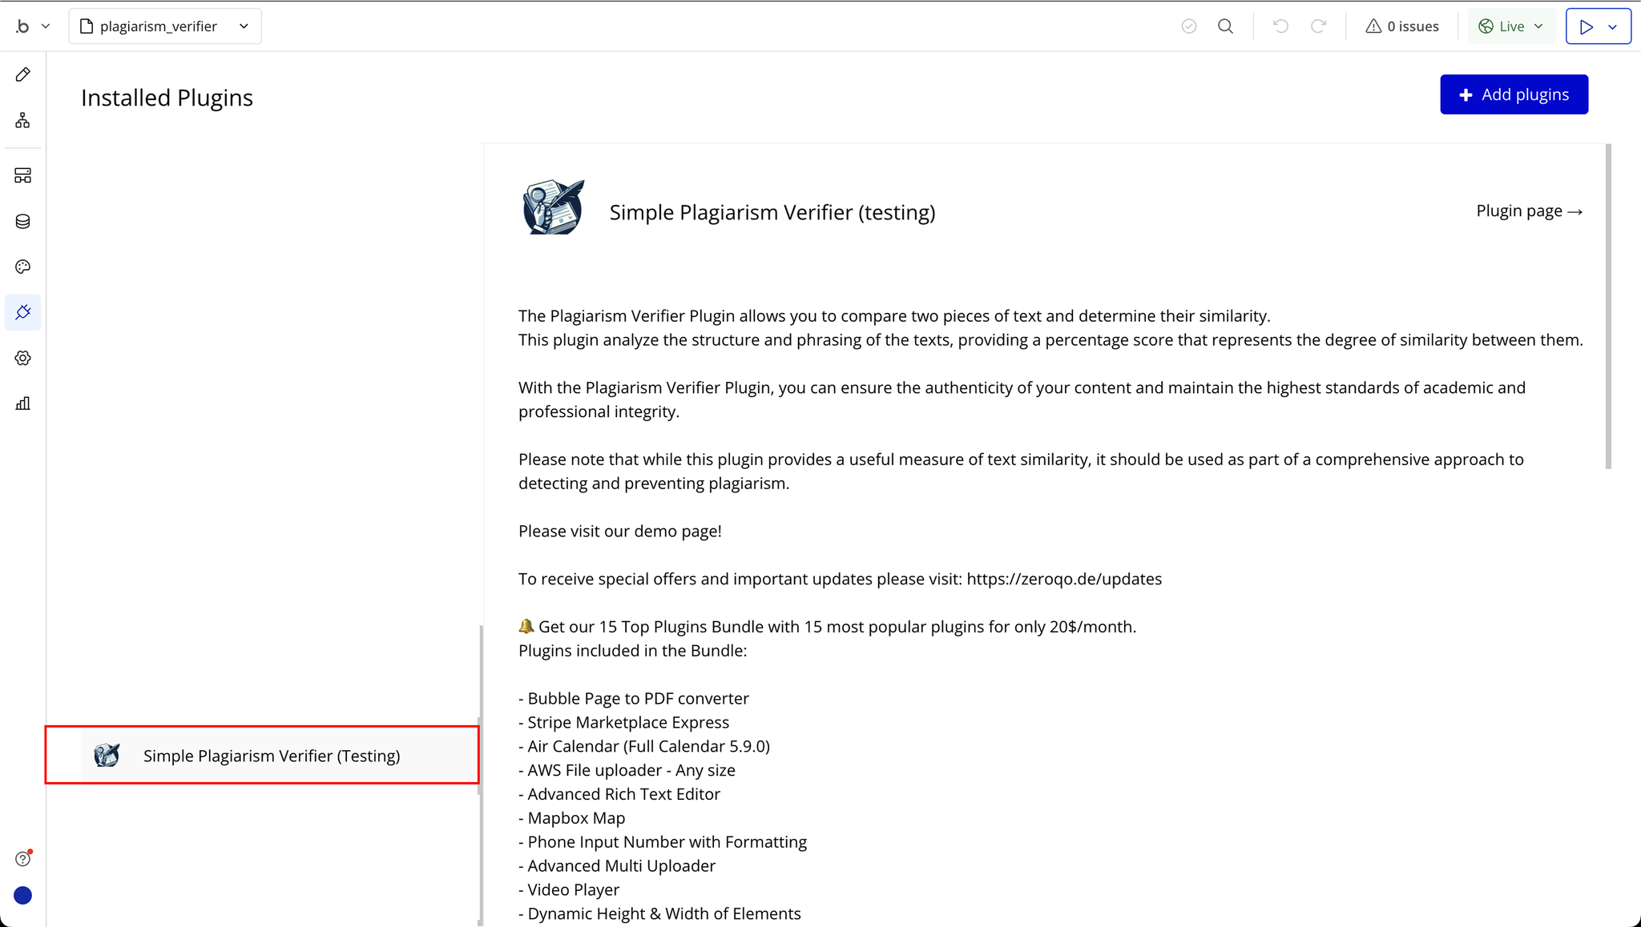Open the Help question mark icon

point(22,859)
